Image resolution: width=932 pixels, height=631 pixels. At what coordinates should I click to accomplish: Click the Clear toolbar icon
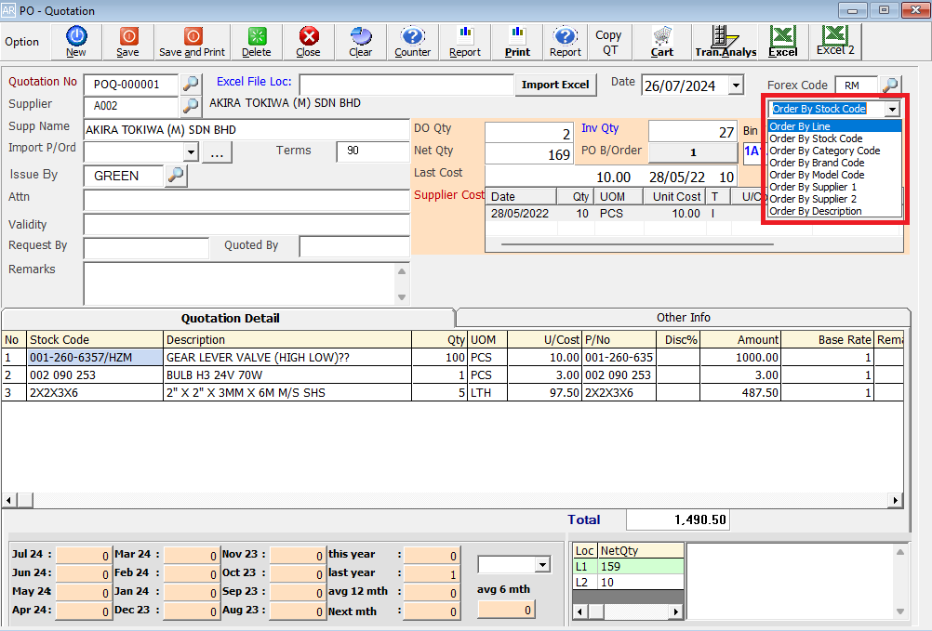click(360, 42)
